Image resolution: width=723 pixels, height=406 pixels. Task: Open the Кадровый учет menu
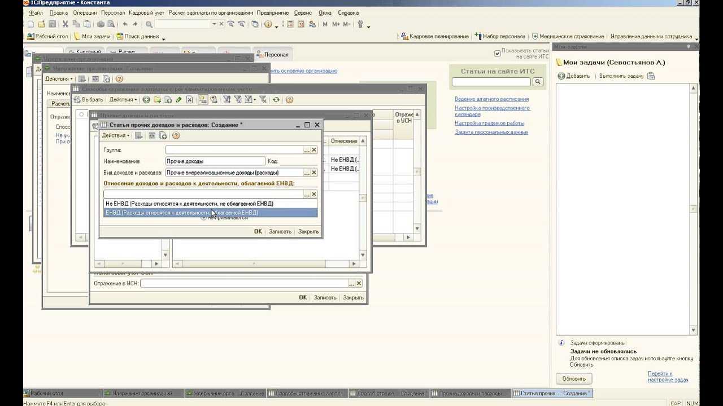point(147,12)
